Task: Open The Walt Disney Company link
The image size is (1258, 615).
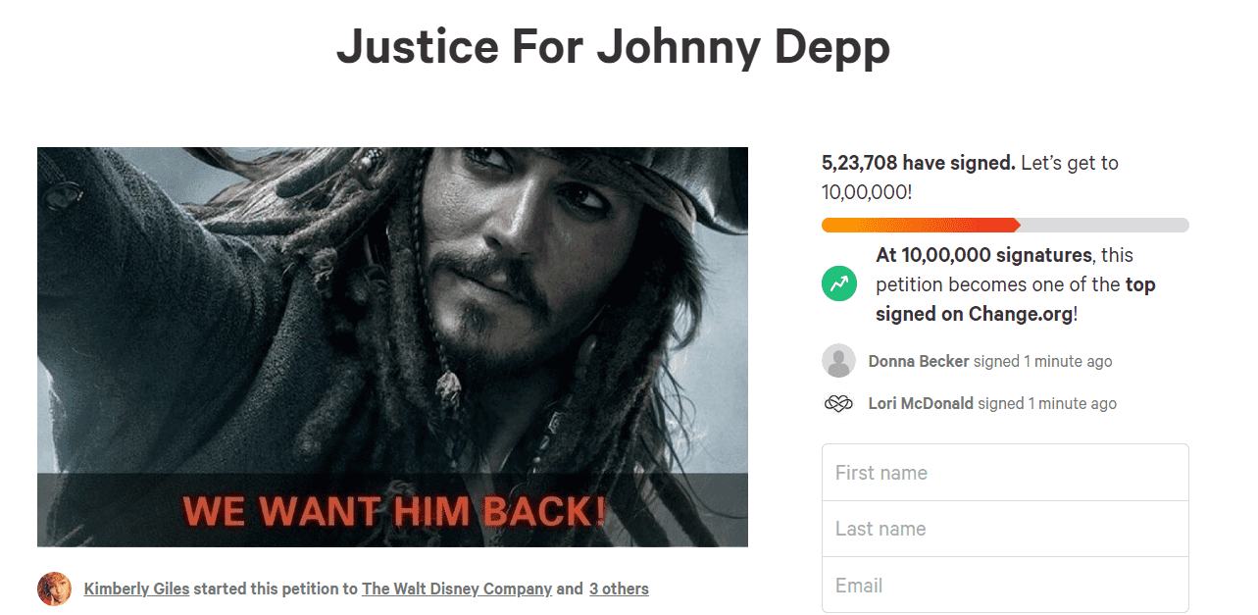Action: [457, 589]
